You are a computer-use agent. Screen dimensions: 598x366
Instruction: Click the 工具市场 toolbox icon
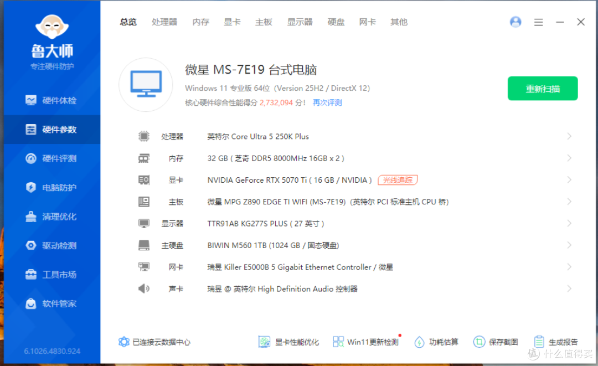click(31, 274)
